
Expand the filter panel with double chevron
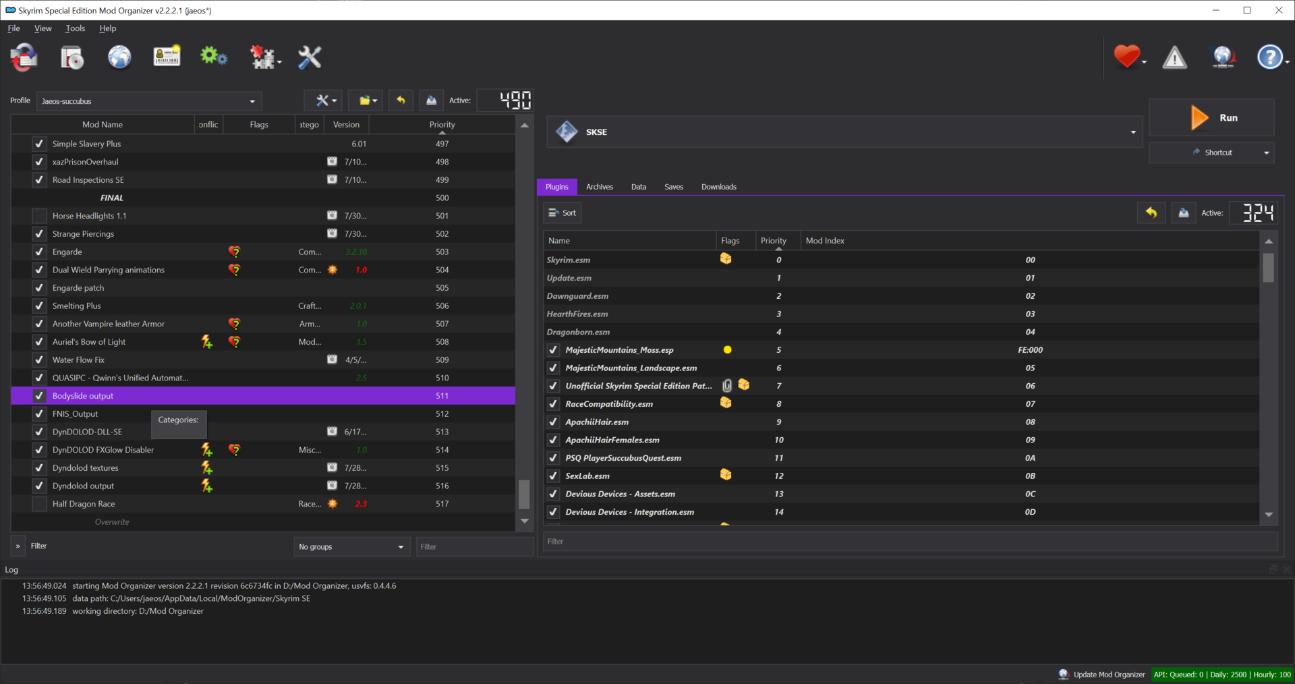point(18,546)
